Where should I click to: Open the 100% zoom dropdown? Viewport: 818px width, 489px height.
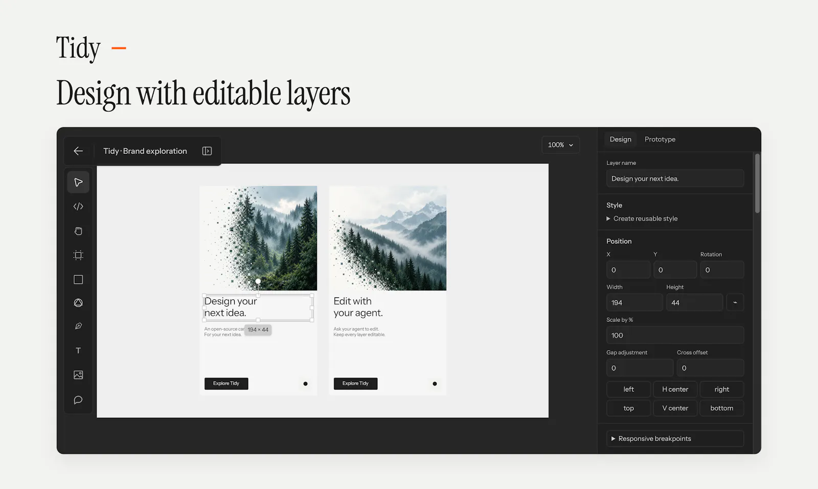pyautogui.click(x=560, y=145)
